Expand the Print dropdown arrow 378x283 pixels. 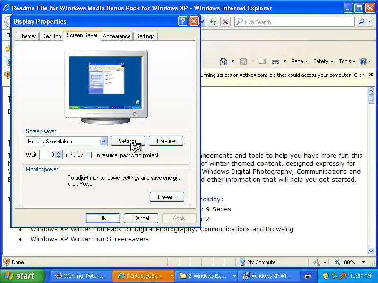pos(284,61)
